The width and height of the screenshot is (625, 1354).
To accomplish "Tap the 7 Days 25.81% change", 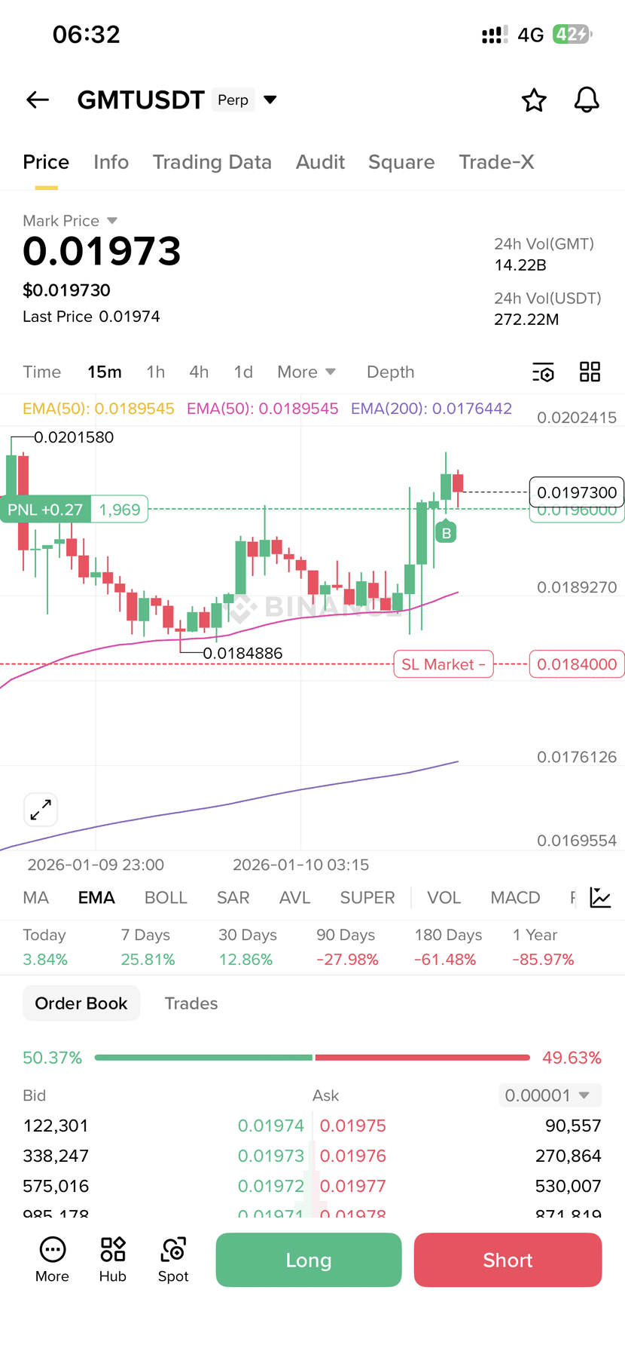I will [x=148, y=947].
